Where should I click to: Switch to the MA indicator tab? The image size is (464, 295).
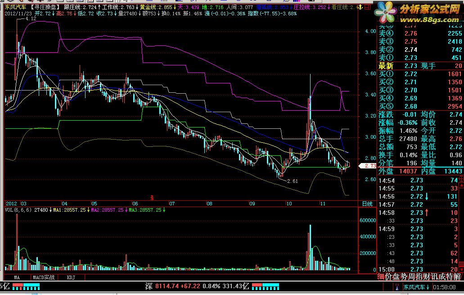[x=17, y=277]
